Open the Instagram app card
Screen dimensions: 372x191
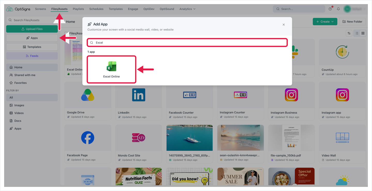coord(342,101)
